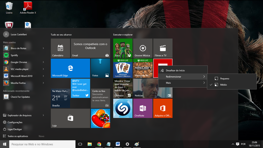Open Settings gear on the taskbar

click(x=127, y=144)
